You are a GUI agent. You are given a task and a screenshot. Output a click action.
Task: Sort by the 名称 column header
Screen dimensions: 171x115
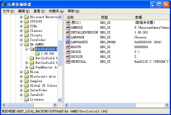81,17
